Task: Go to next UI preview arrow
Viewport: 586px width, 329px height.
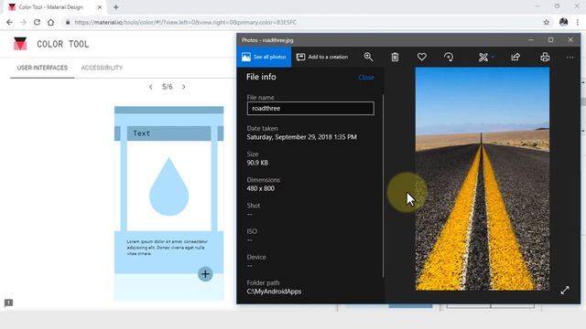Action: click(x=183, y=87)
